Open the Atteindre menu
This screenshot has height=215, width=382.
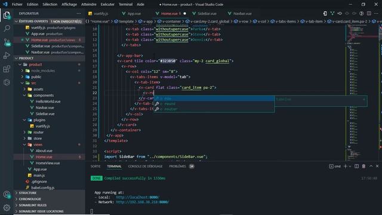(89, 4)
